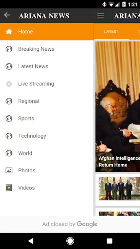
Task: Click the globe icon beside Breaking News
Action: click(9, 49)
